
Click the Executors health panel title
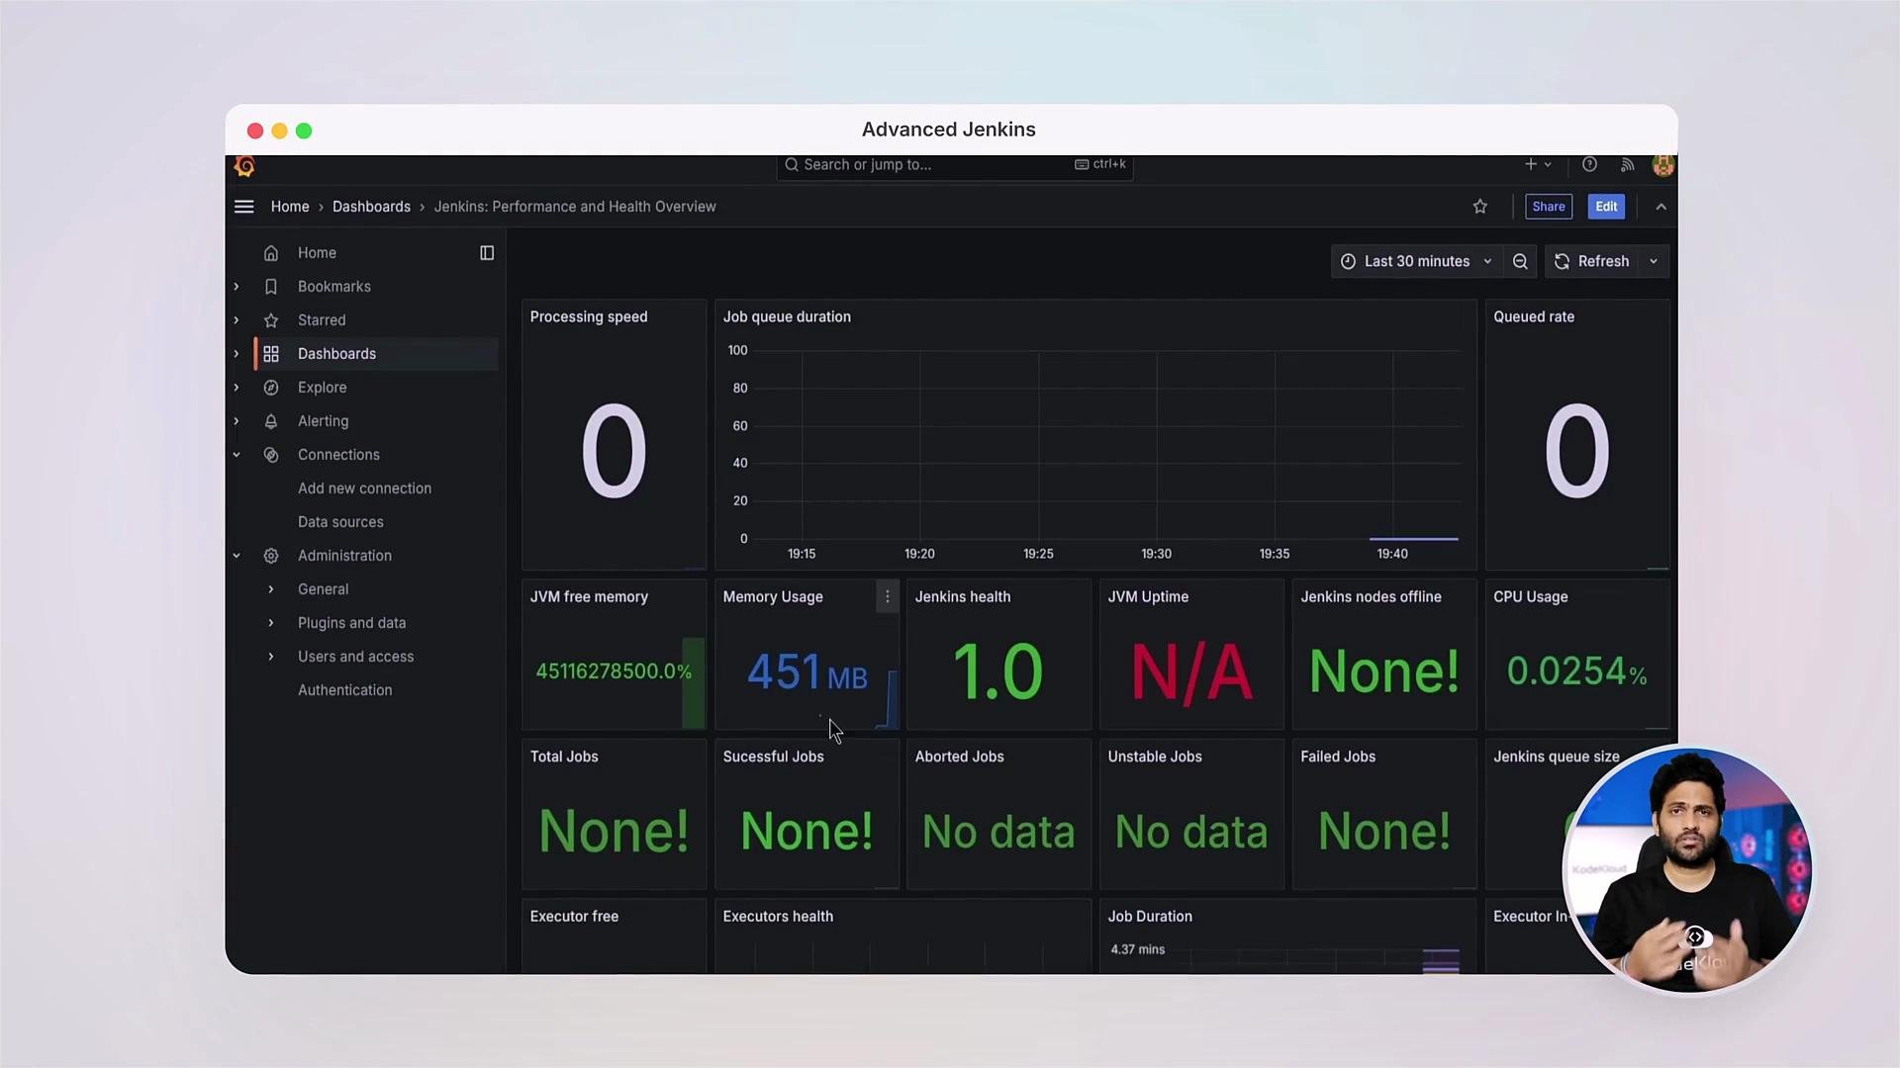tap(778, 917)
